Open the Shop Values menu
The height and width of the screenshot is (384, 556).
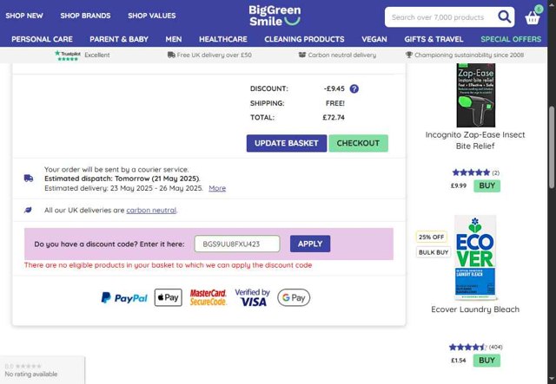pos(152,16)
